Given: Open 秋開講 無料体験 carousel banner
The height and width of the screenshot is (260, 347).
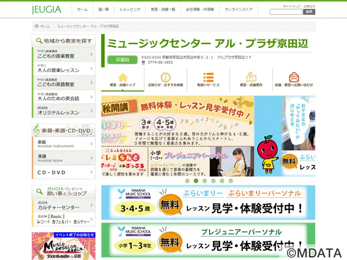Looking at the screenshot, I should (177, 136).
